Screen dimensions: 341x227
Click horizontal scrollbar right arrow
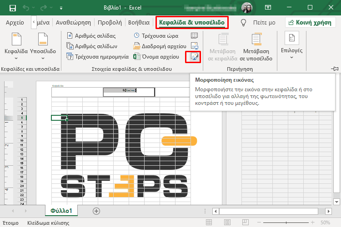328,211
